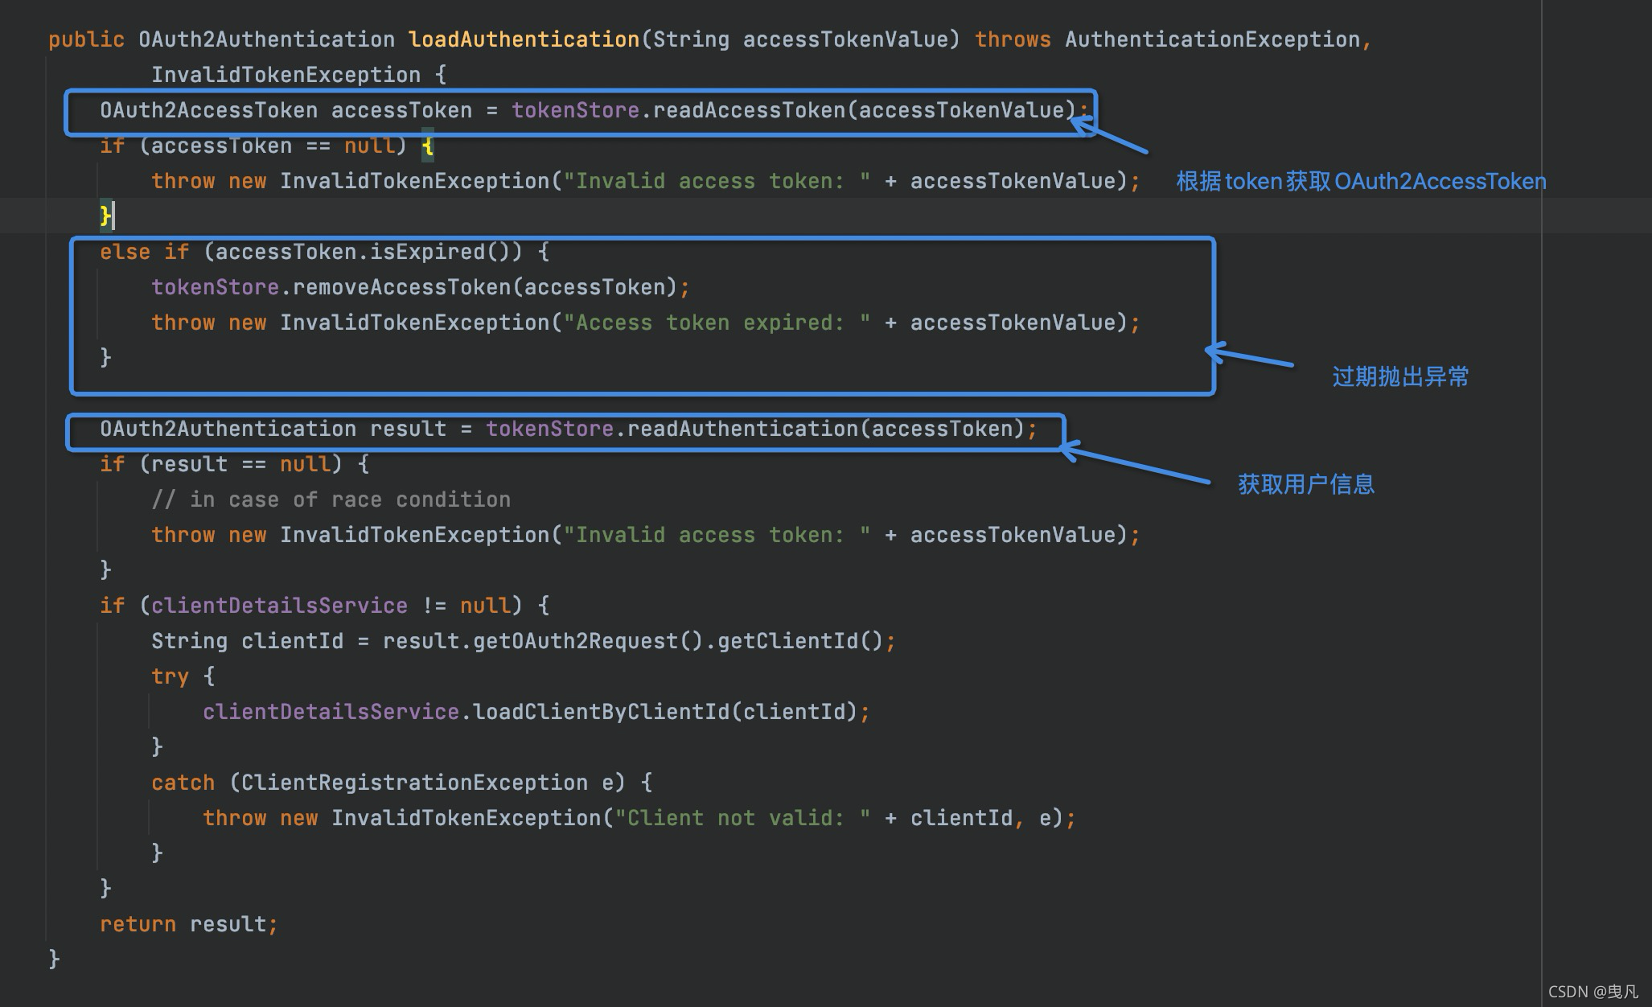Click the "Client not valid: " string
This screenshot has height=1007, width=1652.
[x=742, y=818]
